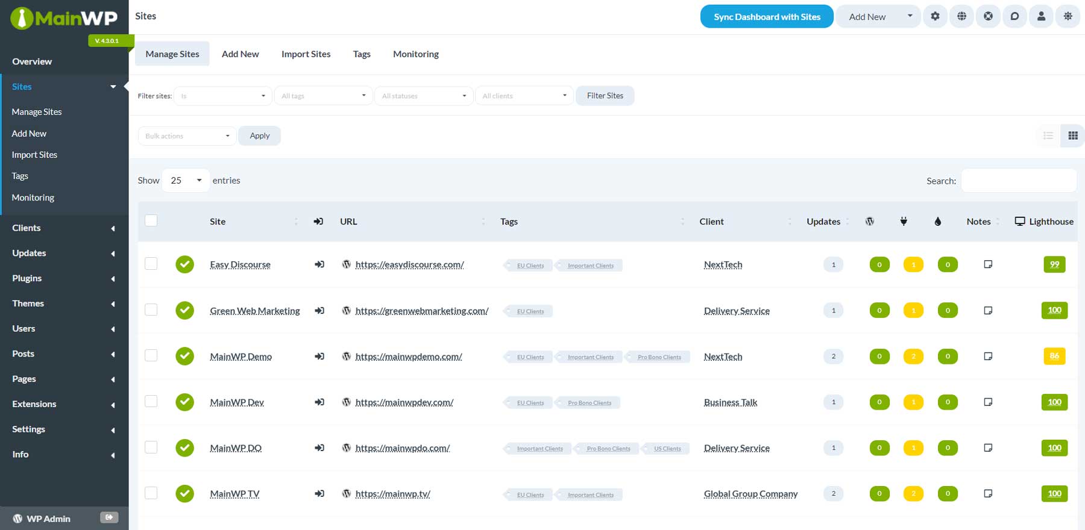Screen dimensions: 1085x530
Task: Check the select-all checkbox in table header
Action: [x=151, y=220]
